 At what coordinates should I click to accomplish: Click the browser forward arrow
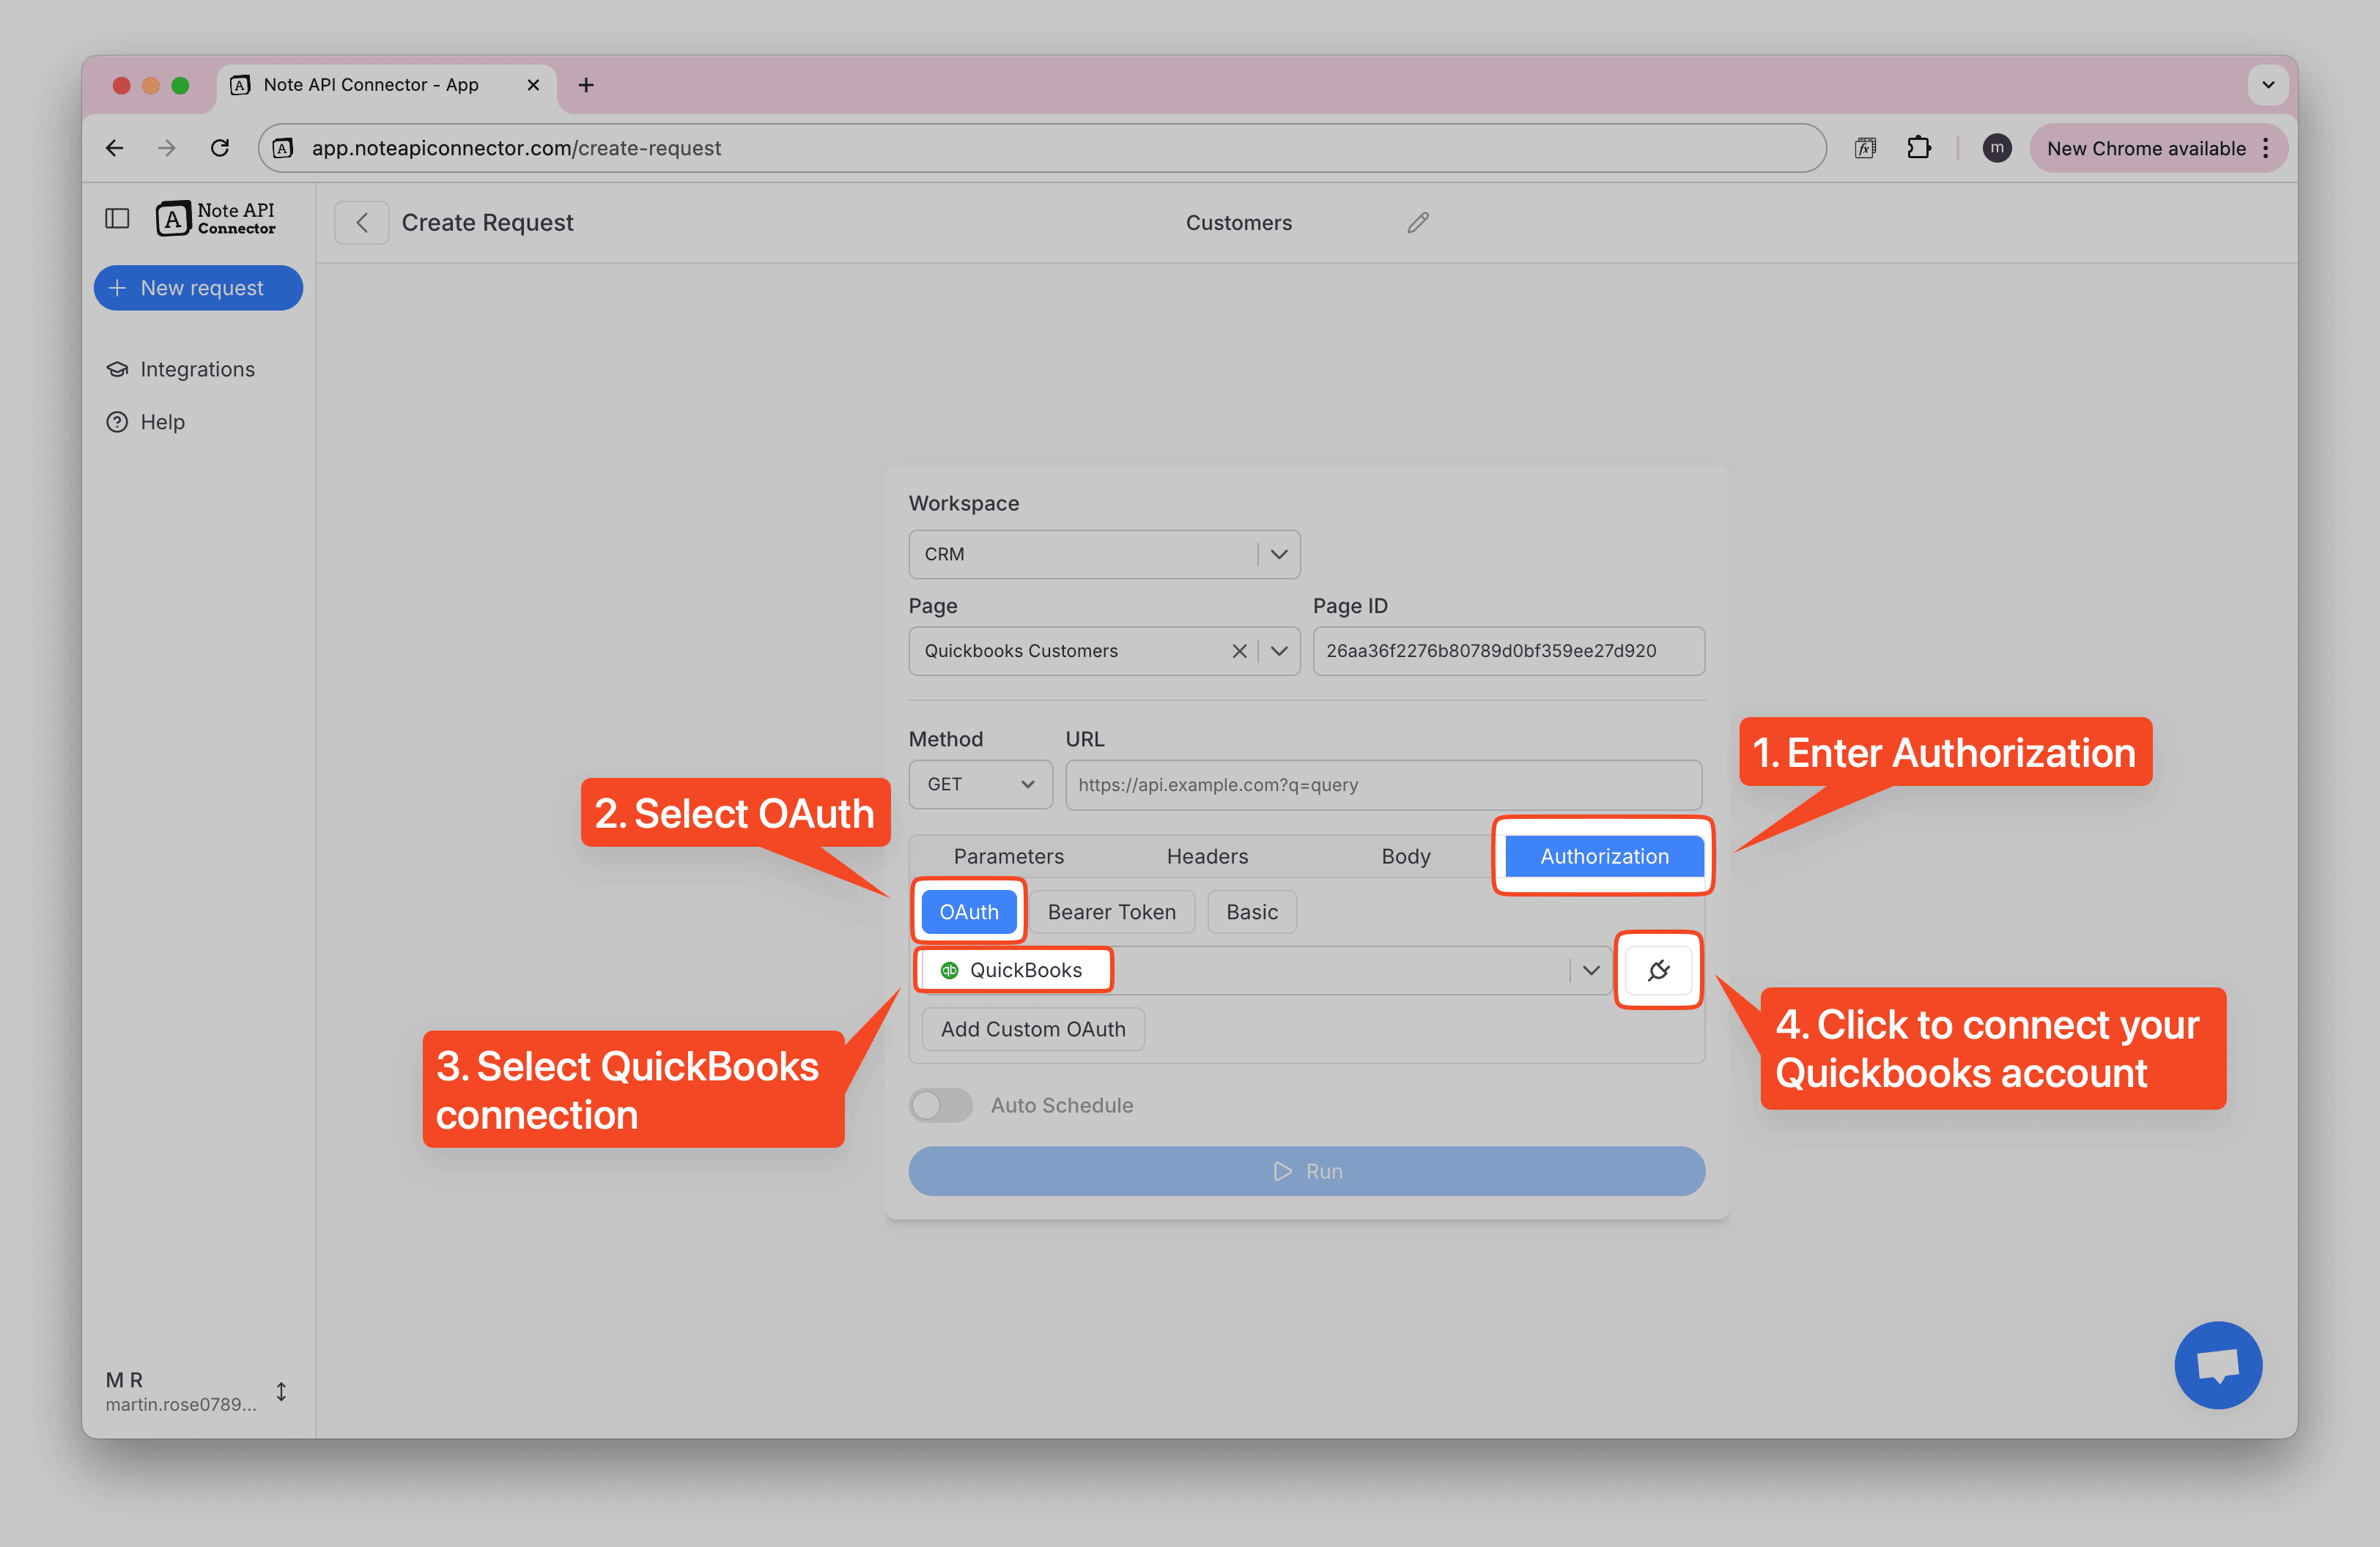coord(167,148)
